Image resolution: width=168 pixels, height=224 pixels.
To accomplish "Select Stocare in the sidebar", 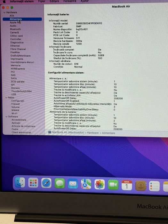I will tap(15, 88).
